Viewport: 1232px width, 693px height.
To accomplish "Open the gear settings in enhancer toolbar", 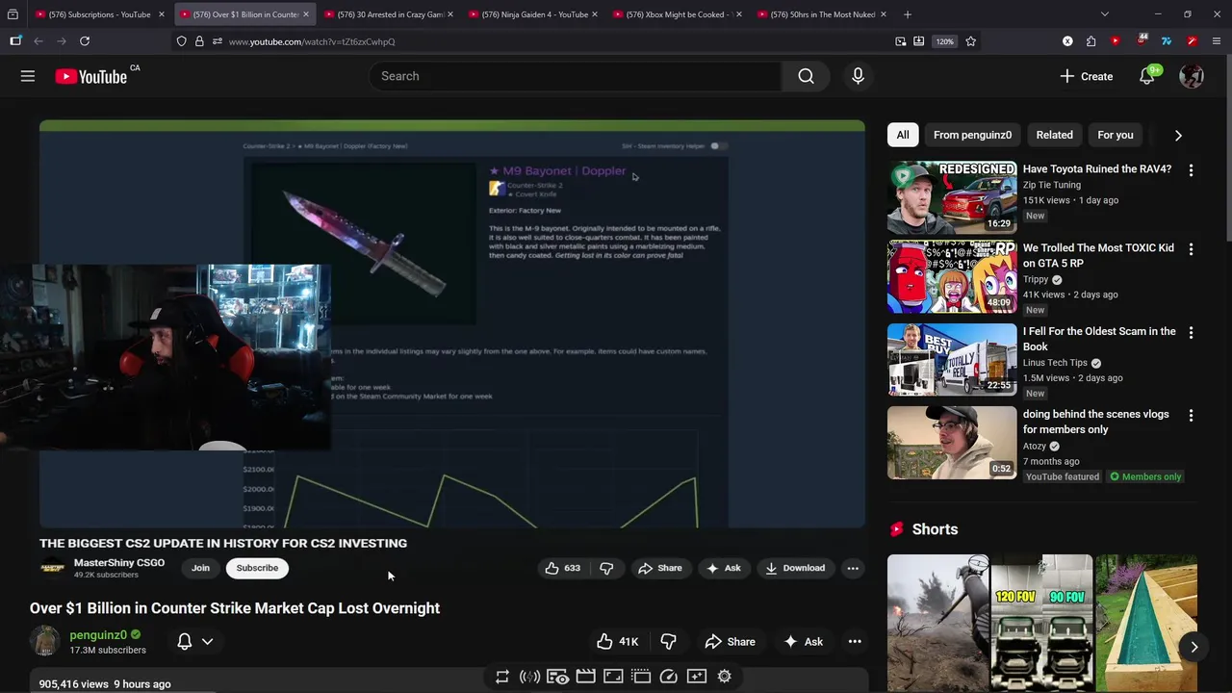I will click(725, 677).
